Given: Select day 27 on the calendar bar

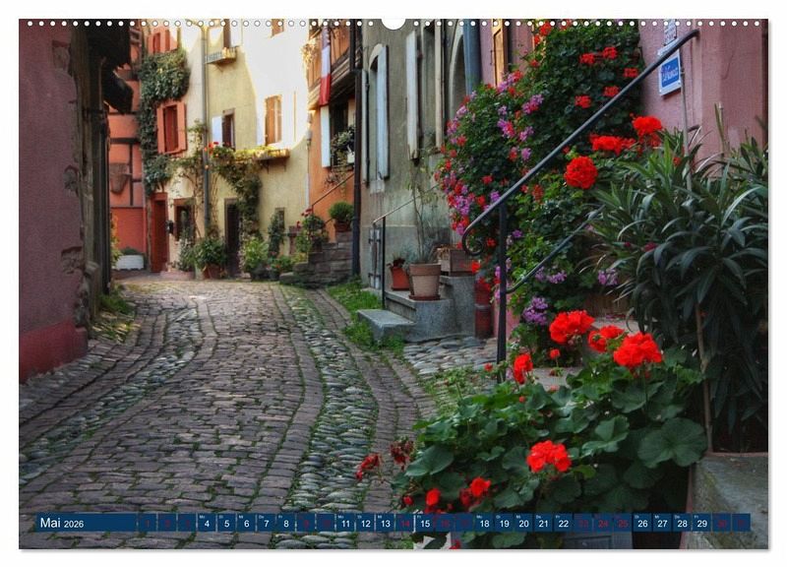Looking at the screenshot, I should pyautogui.click(x=663, y=524).
